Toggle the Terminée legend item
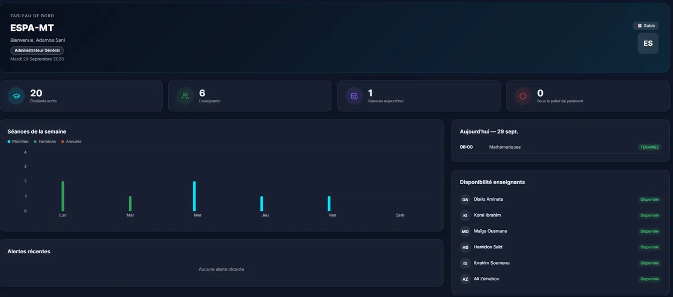 click(x=45, y=142)
